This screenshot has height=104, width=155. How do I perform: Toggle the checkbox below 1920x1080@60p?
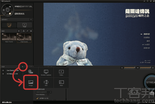pyautogui.click(x=37, y=99)
